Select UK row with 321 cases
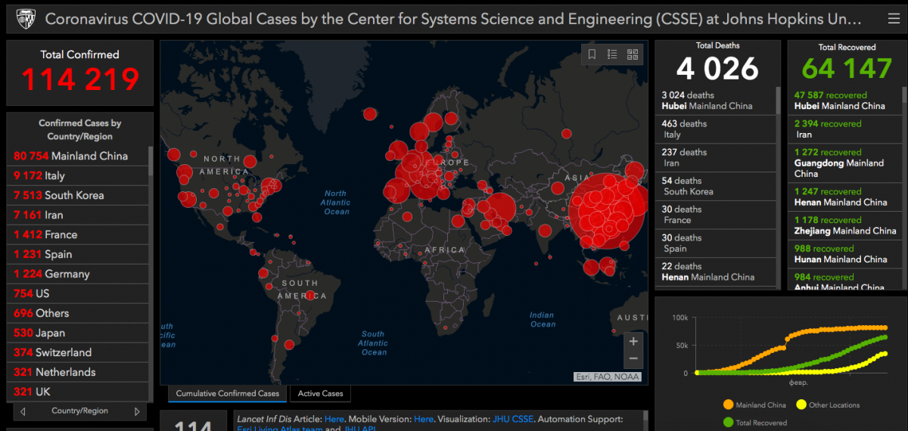Viewport: 908px width, 431px height. (x=78, y=392)
